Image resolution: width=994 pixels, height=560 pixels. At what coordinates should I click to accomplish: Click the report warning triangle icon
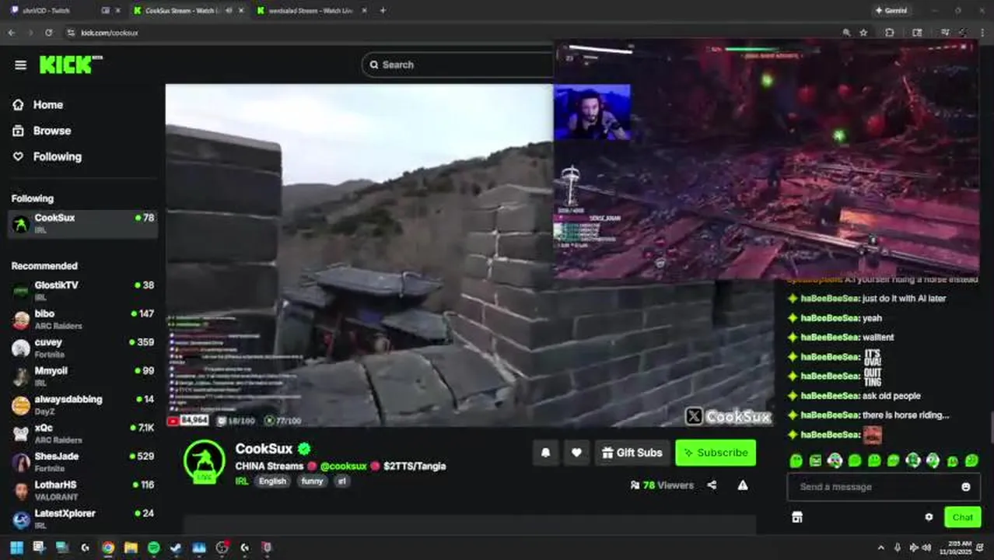743,485
